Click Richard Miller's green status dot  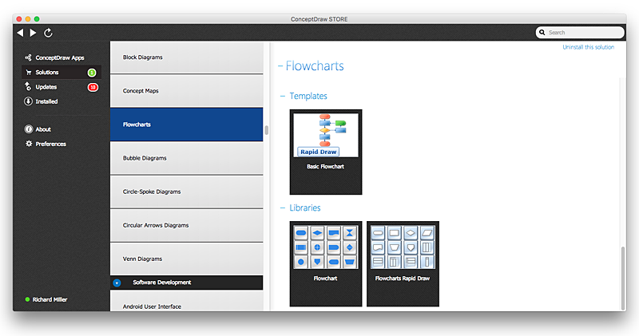pos(27,299)
